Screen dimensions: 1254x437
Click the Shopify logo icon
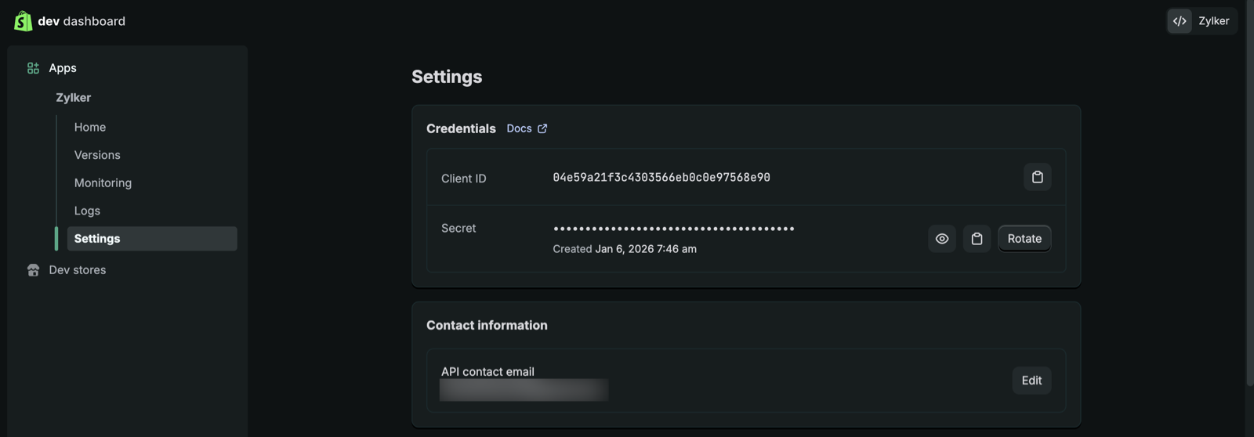(x=23, y=21)
